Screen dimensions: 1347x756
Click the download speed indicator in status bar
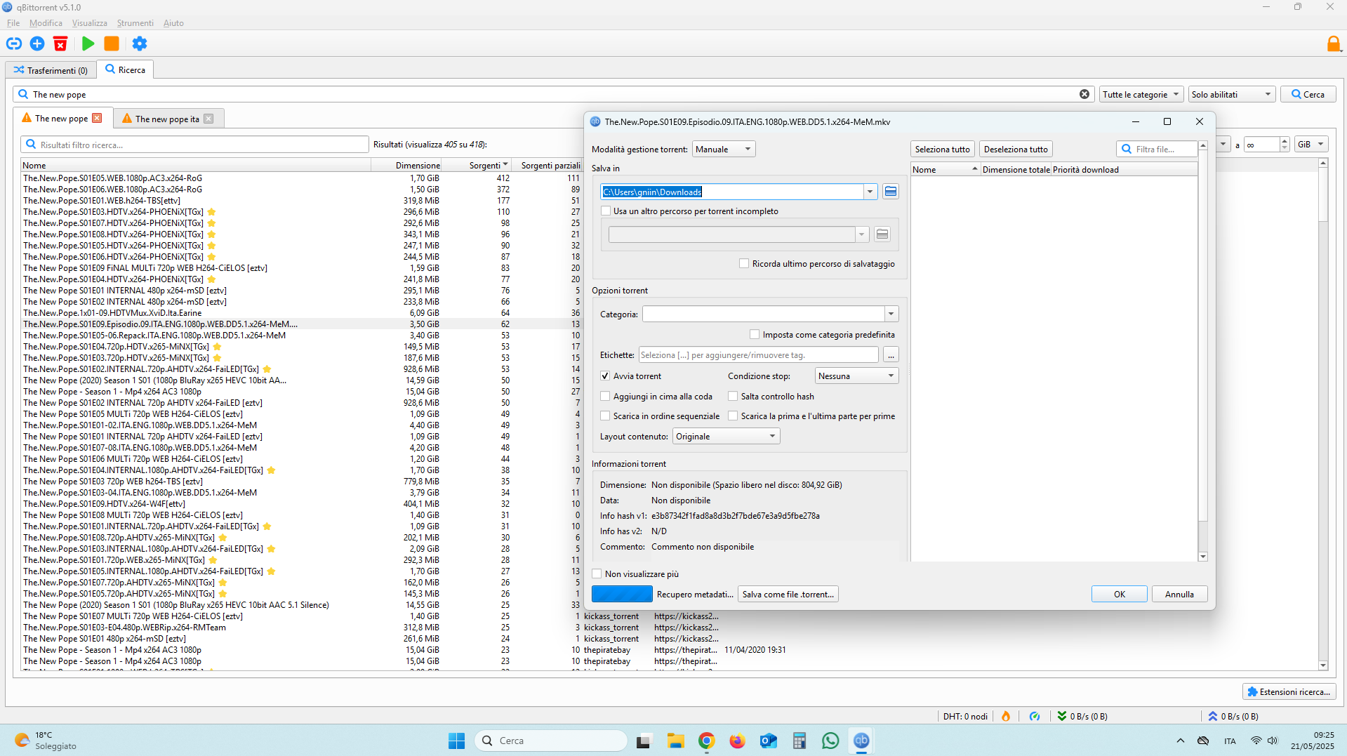click(x=1082, y=716)
